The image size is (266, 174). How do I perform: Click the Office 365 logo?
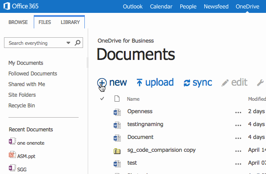[x=21, y=6]
